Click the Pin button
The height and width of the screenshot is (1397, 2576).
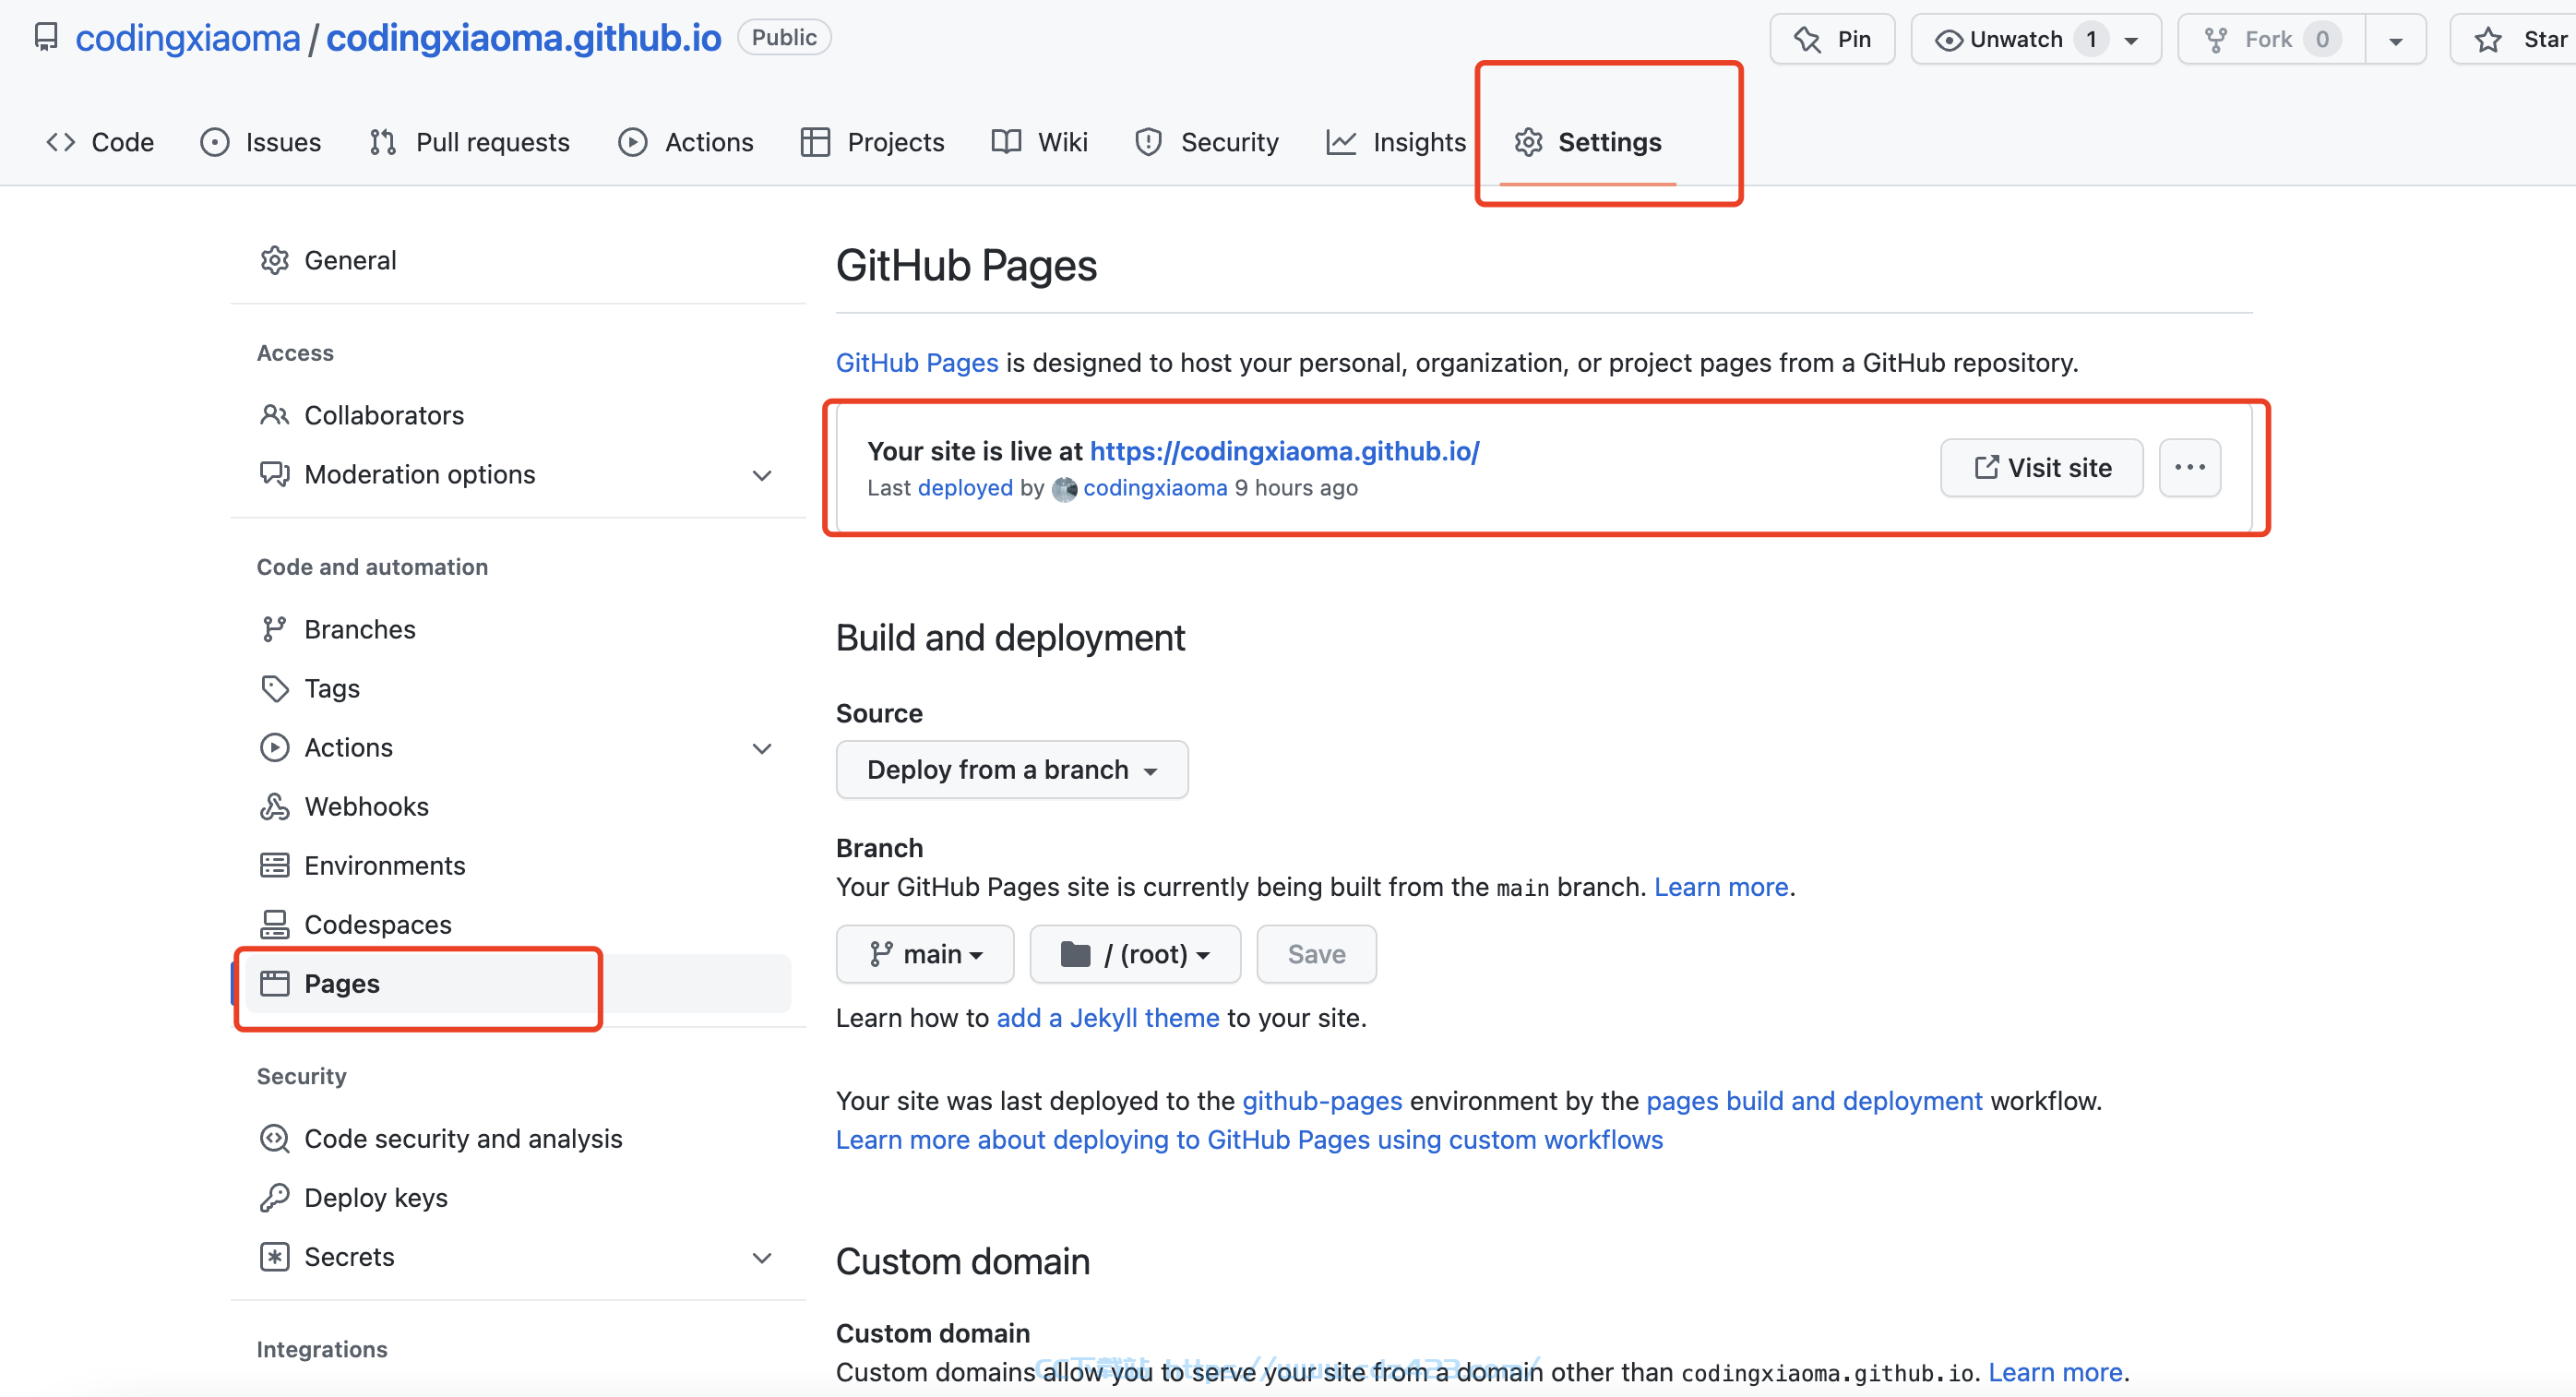tap(1832, 39)
